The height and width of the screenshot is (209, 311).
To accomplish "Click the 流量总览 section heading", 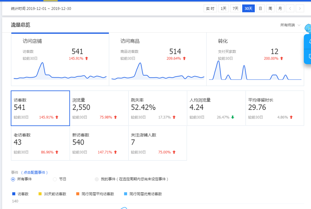I will click(x=21, y=25).
